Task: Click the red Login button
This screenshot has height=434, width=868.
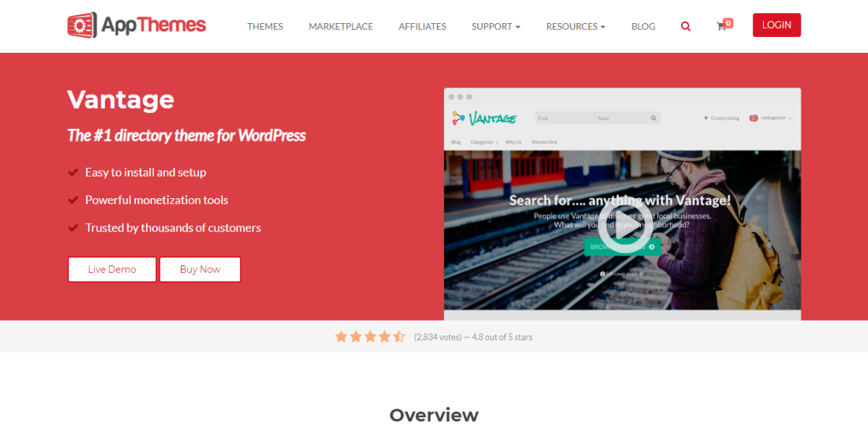Action: (777, 25)
